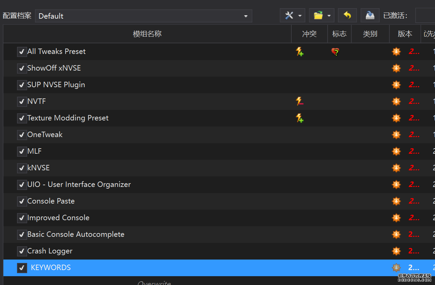The height and width of the screenshot is (285, 435).
Task: Click the open folder icon in toolbar
Action: pyautogui.click(x=318, y=16)
